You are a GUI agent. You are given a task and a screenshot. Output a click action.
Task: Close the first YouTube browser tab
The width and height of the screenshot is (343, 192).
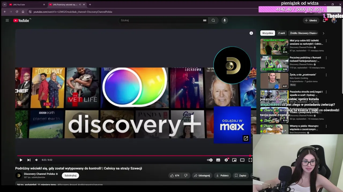coord(44,5)
